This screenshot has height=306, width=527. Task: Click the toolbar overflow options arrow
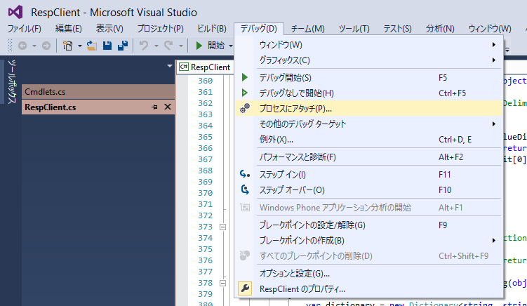(507, 49)
